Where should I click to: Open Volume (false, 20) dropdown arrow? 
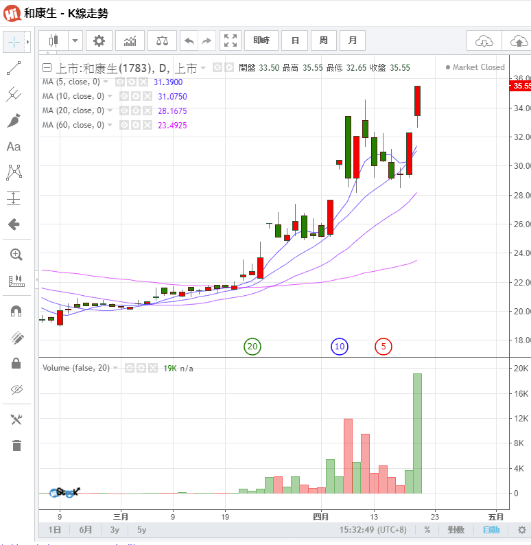click(x=116, y=368)
